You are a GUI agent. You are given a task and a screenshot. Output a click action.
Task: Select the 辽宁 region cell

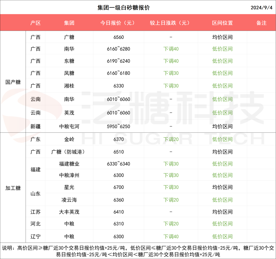(x=36, y=237)
